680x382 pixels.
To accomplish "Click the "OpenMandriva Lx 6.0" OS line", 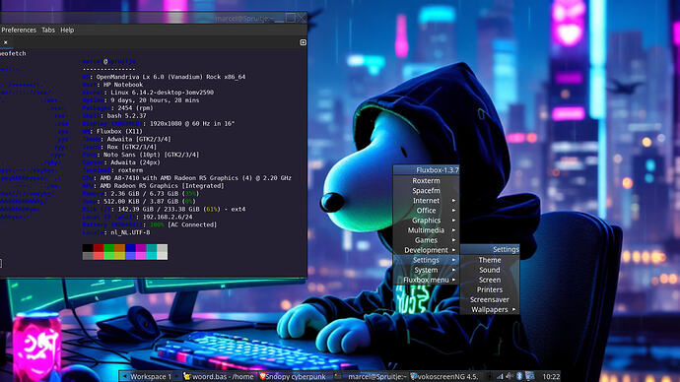I will [x=164, y=77].
